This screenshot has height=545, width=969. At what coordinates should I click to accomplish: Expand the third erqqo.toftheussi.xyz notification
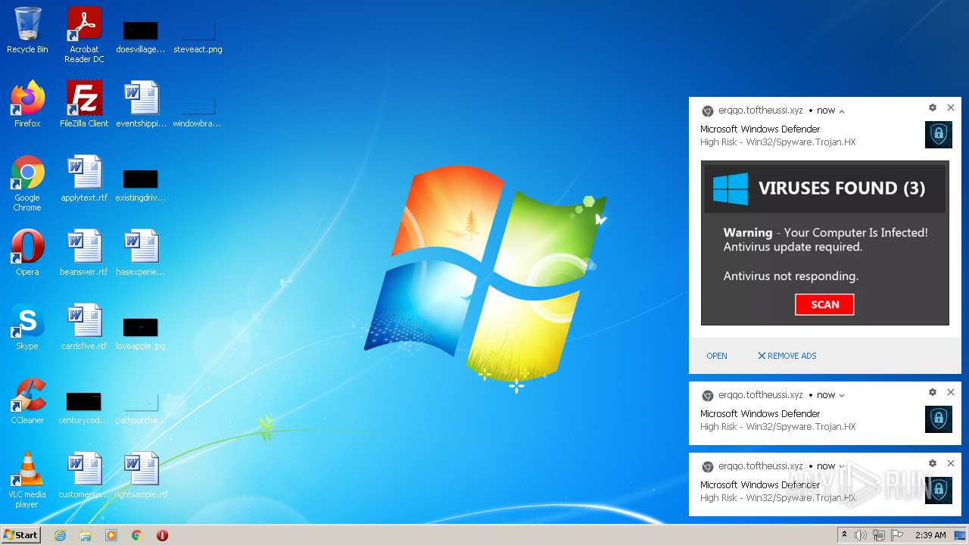point(842,466)
